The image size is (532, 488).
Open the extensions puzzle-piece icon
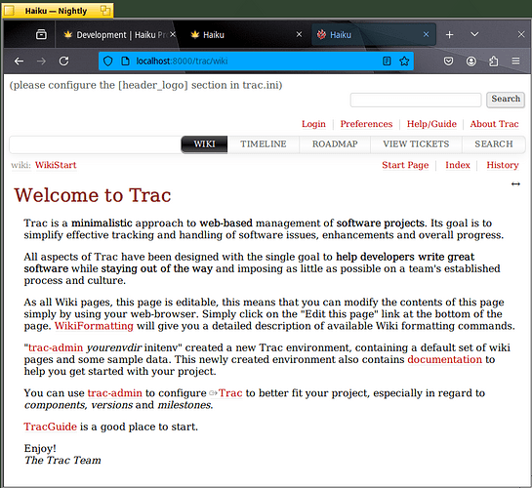494,61
